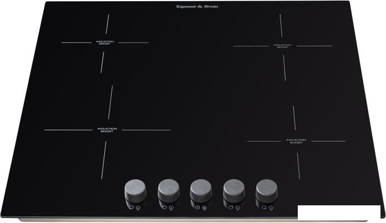Click the clock icon under the middle knob

(x=197, y=209)
